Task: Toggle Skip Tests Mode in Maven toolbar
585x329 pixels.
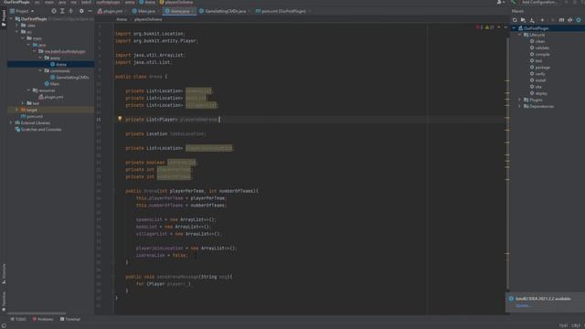Action: (579, 20)
